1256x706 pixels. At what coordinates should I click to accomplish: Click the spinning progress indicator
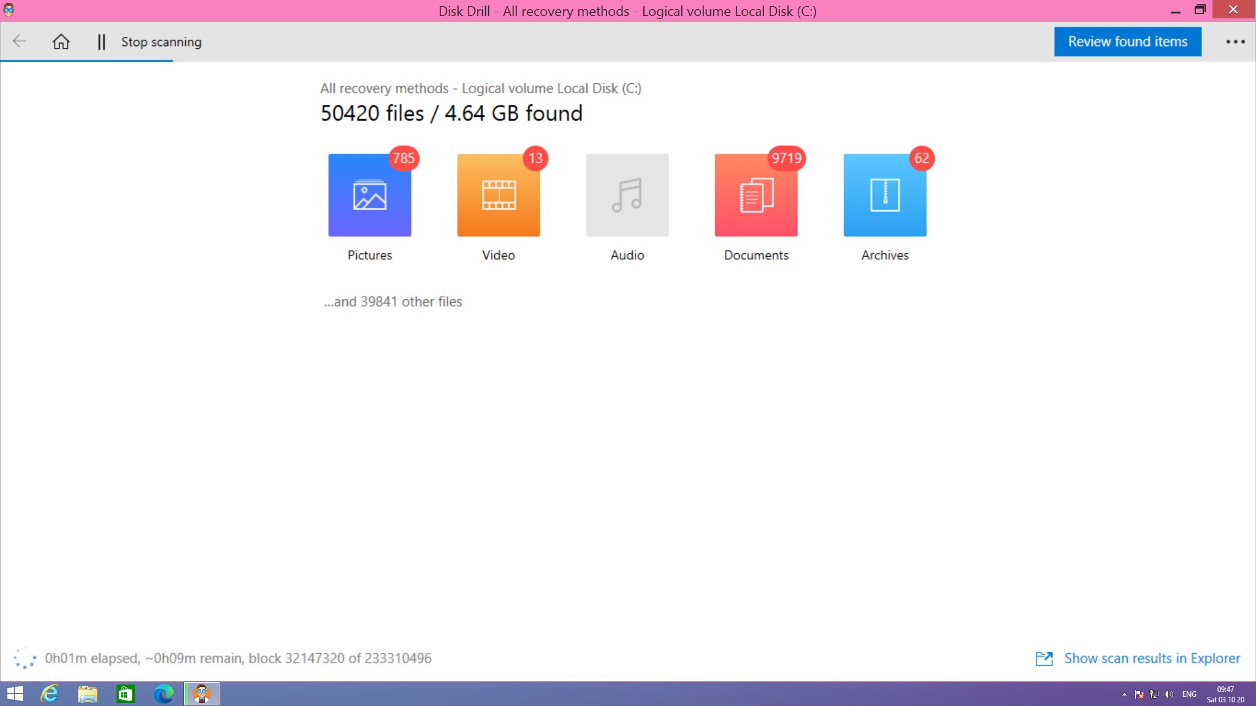25,659
